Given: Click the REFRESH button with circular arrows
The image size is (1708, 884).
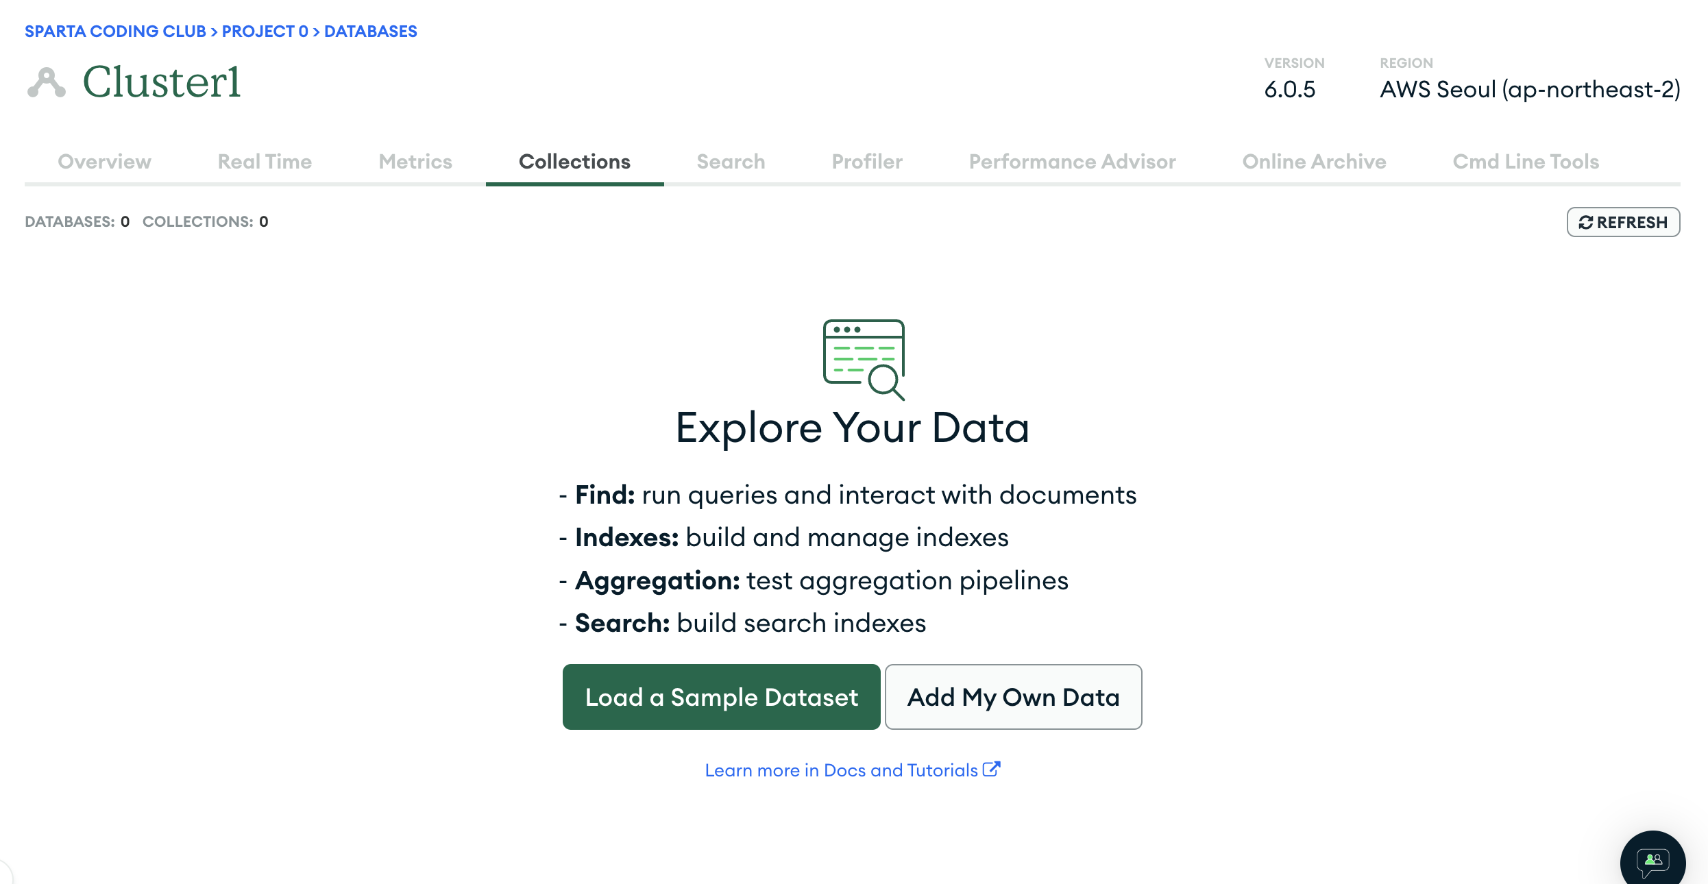Looking at the screenshot, I should pyautogui.click(x=1623, y=222).
